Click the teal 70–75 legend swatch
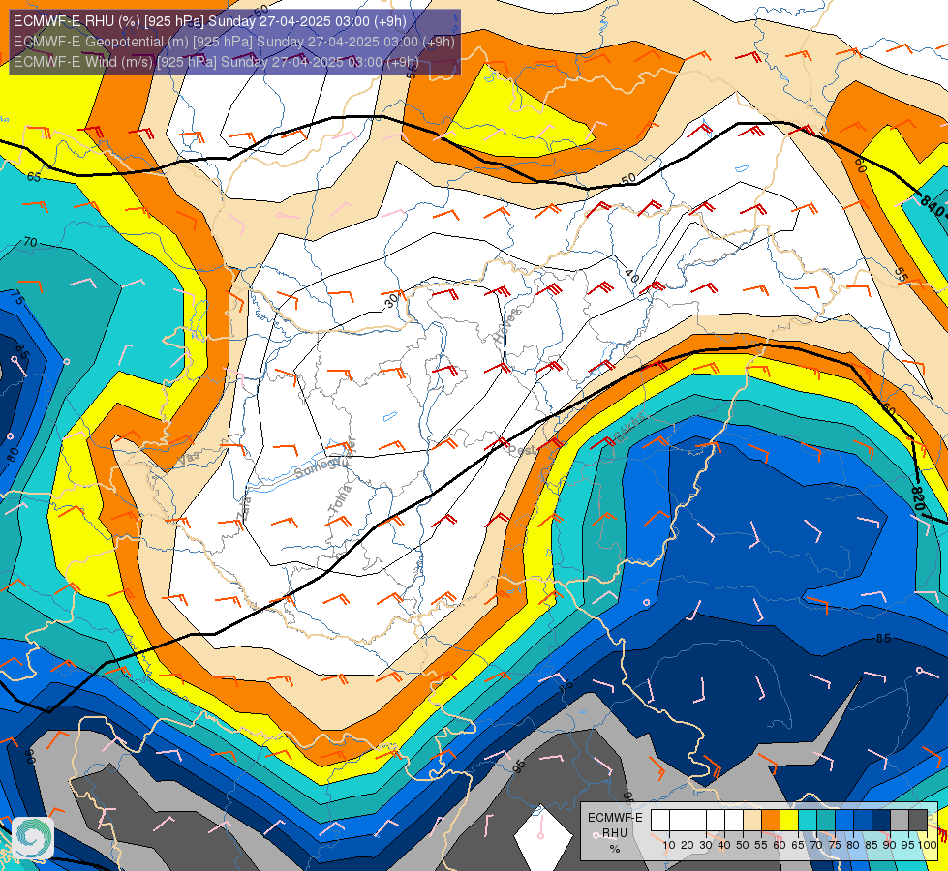948x871 pixels. coord(826,821)
